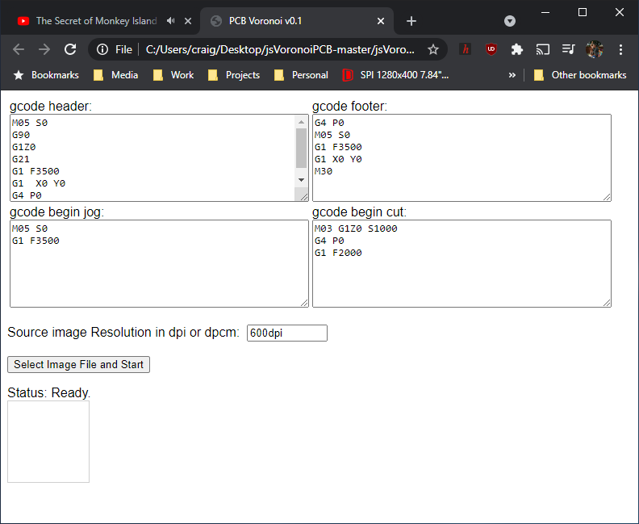Open the Chrome three-dot menu
Screen dimensions: 639x524
tap(620, 49)
